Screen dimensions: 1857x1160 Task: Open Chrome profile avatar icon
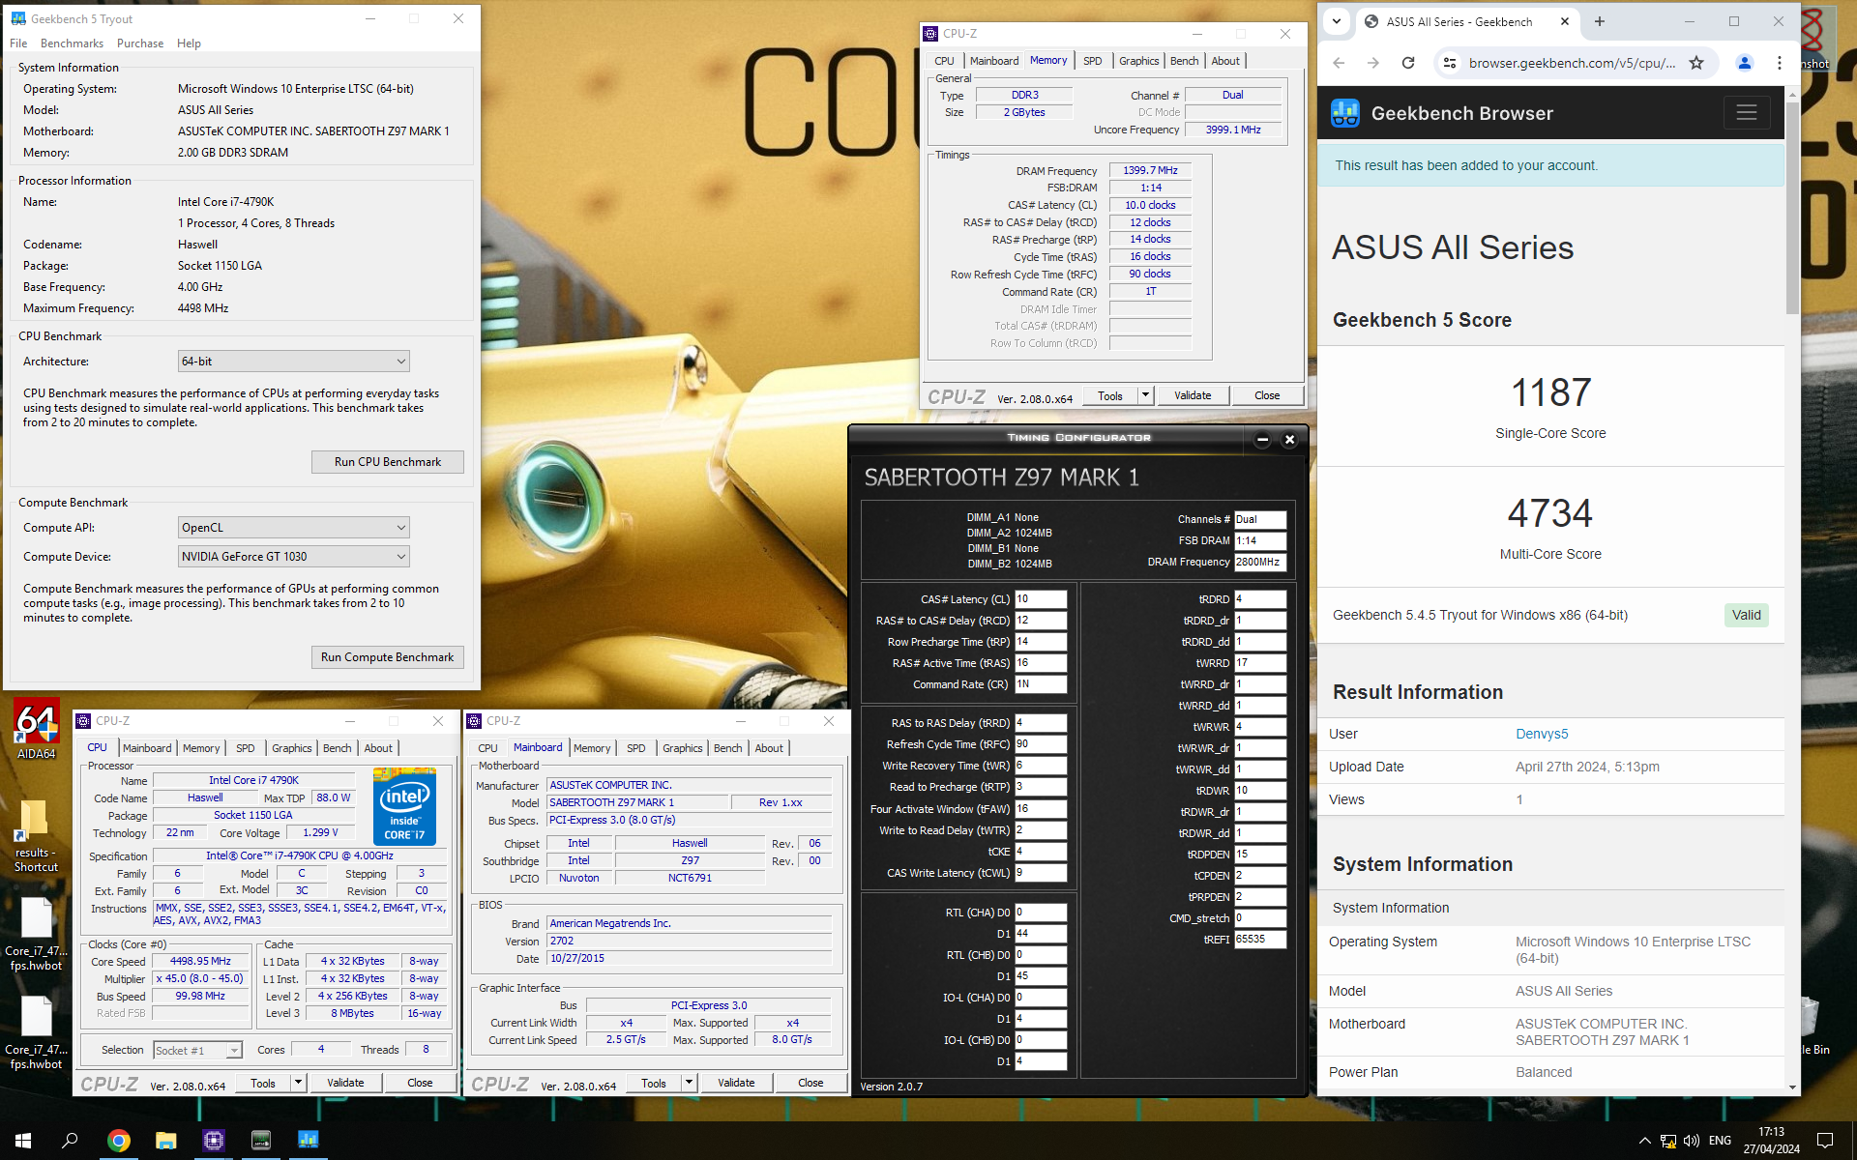tap(1745, 63)
